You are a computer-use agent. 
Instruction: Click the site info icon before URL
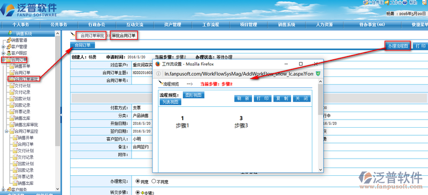[159, 74]
